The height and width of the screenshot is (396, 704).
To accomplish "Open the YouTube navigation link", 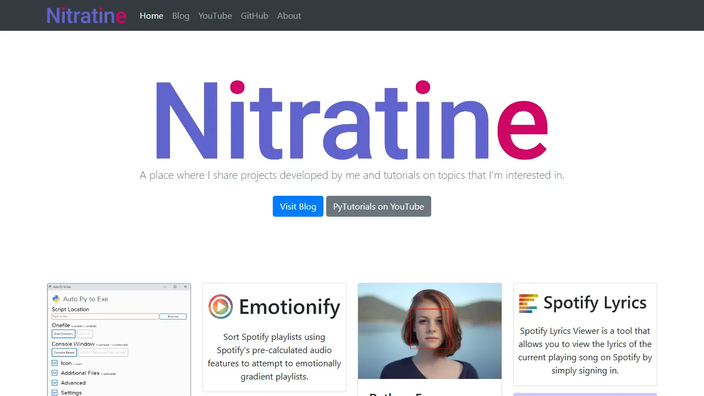I will [215, 15].
